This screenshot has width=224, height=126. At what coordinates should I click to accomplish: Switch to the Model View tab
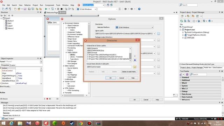pos(208,68)
